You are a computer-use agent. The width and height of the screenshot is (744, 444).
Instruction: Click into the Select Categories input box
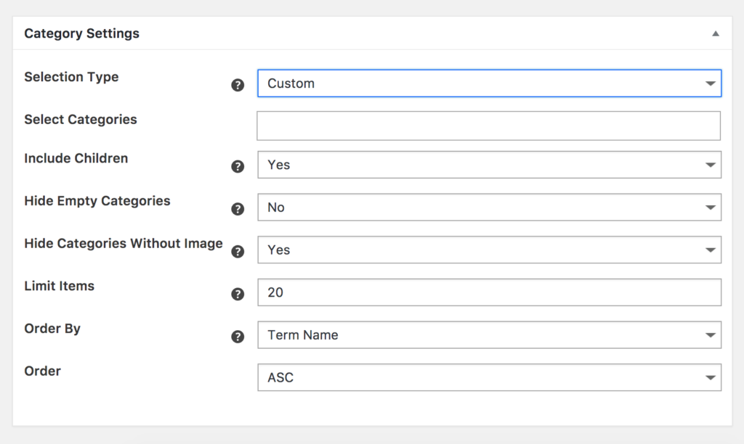(488, 126)
